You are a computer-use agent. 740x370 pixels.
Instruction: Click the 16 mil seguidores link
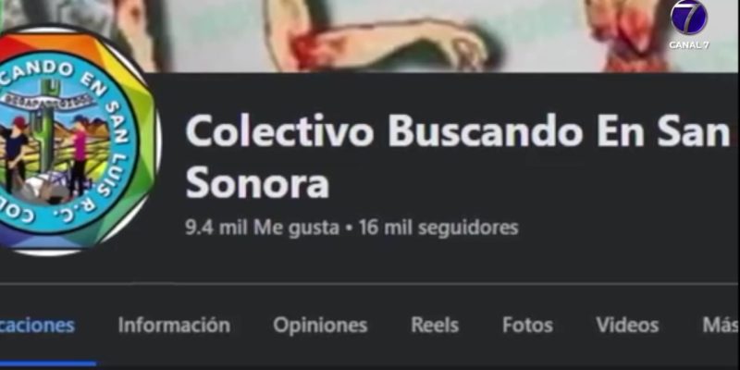pos(438,228)
